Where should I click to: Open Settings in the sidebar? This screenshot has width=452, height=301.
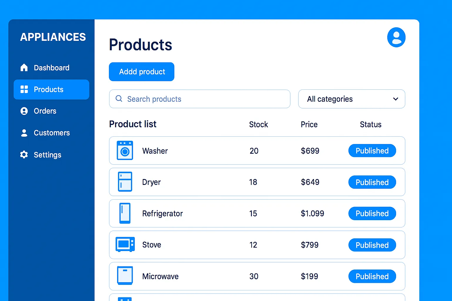click(x=51, y=155)
